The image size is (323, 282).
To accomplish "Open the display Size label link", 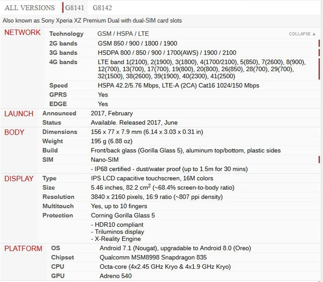I will (48, 187).
